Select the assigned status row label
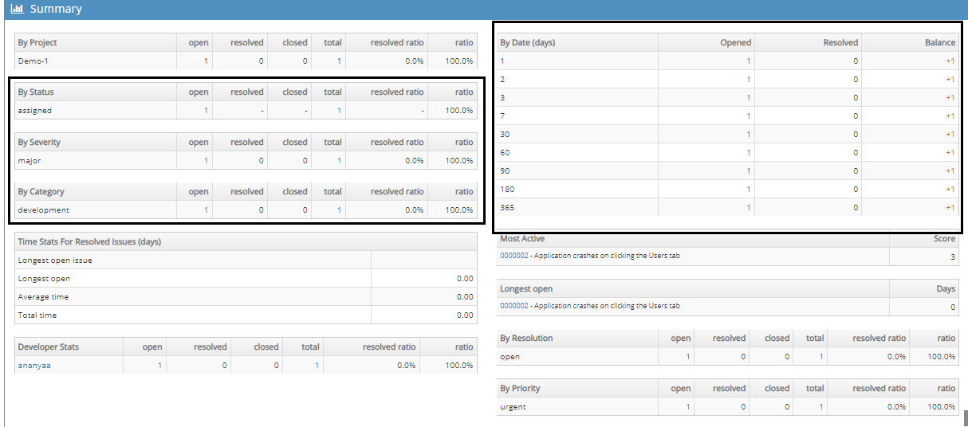The width and height of the screenshot is (968, 427). (34, 111)
